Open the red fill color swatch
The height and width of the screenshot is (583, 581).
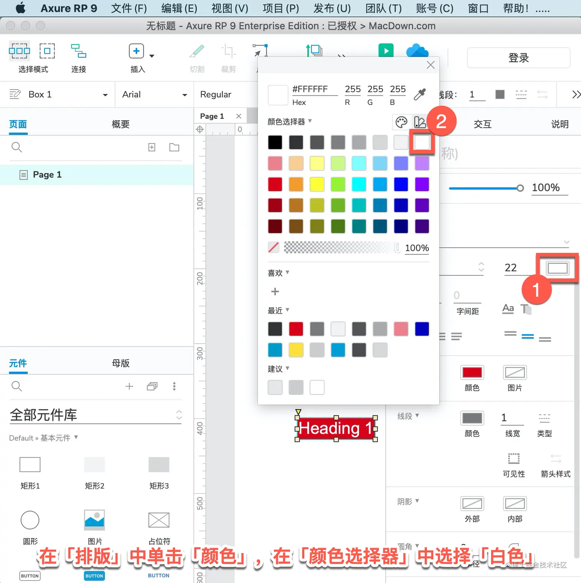(472, 372)
